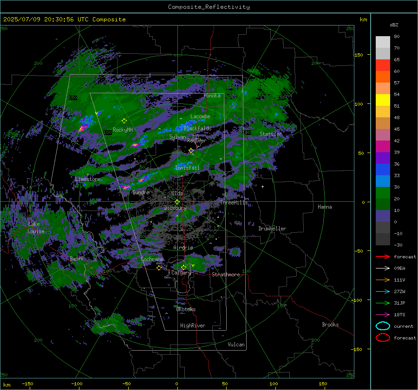
Task: Click the Brooks city label
Action: (x=330, y=325)
